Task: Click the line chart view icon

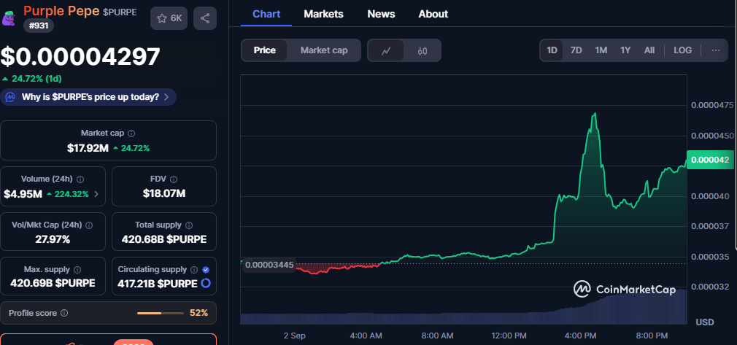Action: [385, 51]
